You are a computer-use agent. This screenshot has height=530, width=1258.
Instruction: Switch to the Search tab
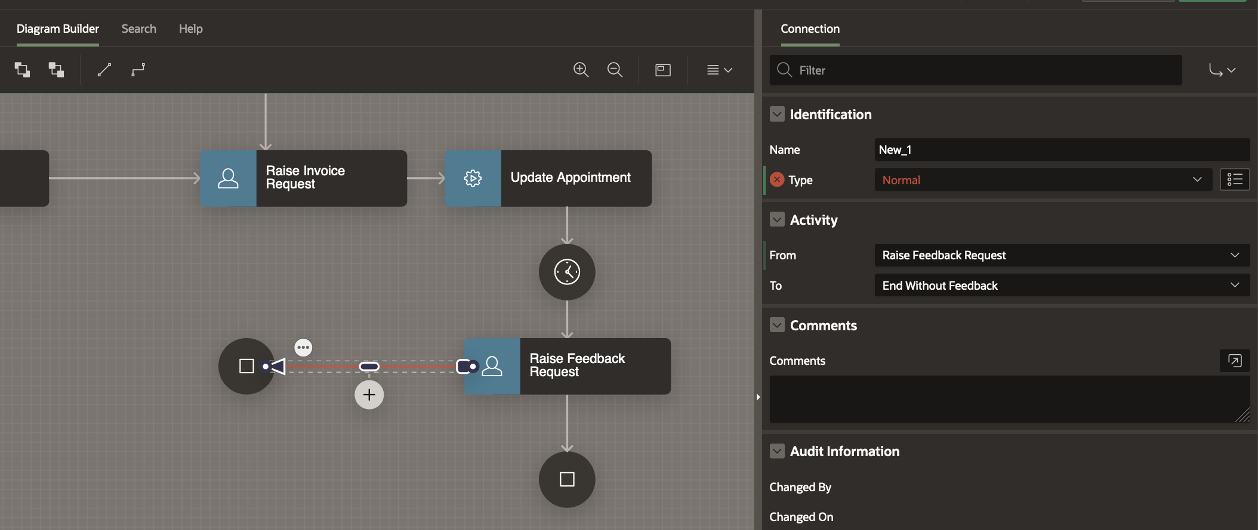(x=138, y=29)
